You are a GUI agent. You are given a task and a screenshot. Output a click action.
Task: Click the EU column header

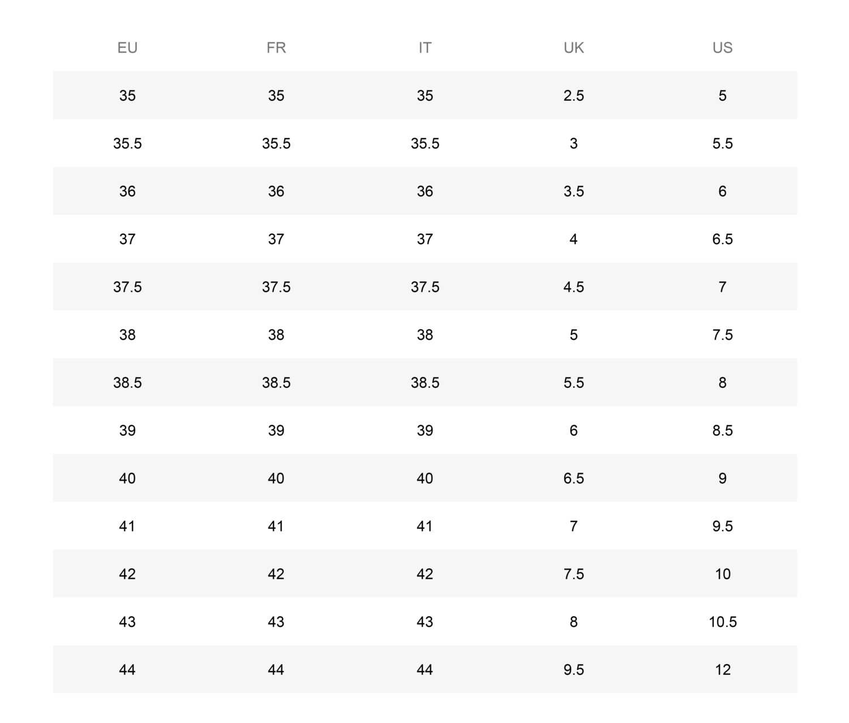coord(127,48)
